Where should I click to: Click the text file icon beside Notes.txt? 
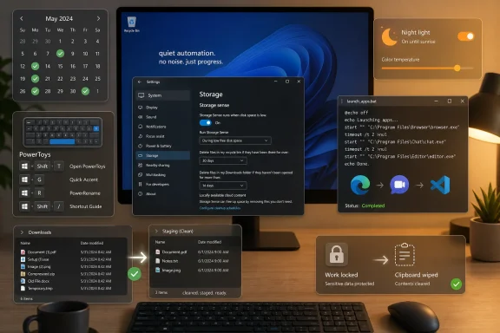[157, 261]
